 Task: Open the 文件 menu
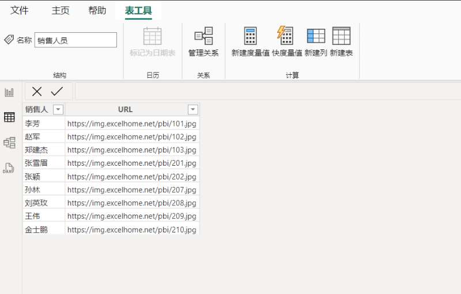point(20,10)
